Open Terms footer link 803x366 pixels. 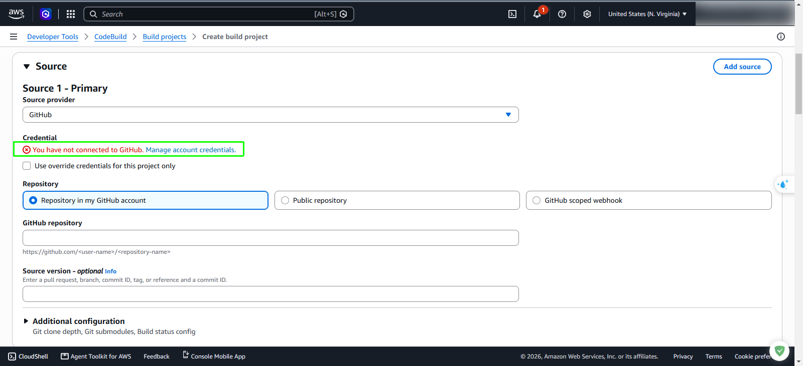[714, 356]
